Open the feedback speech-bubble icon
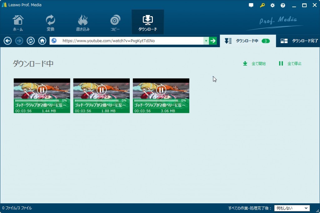Viewport: 320px width, 213px height. point(251,5)
